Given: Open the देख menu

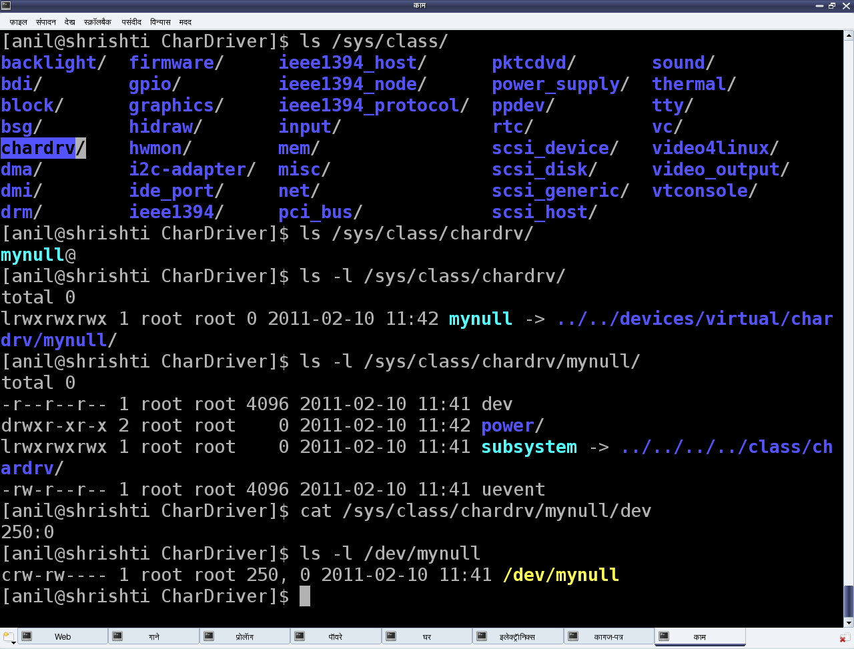Looking at the screenshot, I should coord(69,22).
